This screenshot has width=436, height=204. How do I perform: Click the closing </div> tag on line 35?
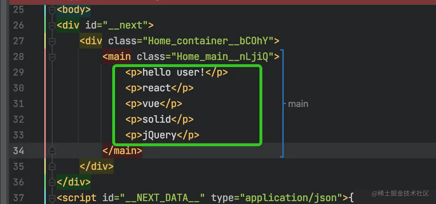click(x=96, y=167)
